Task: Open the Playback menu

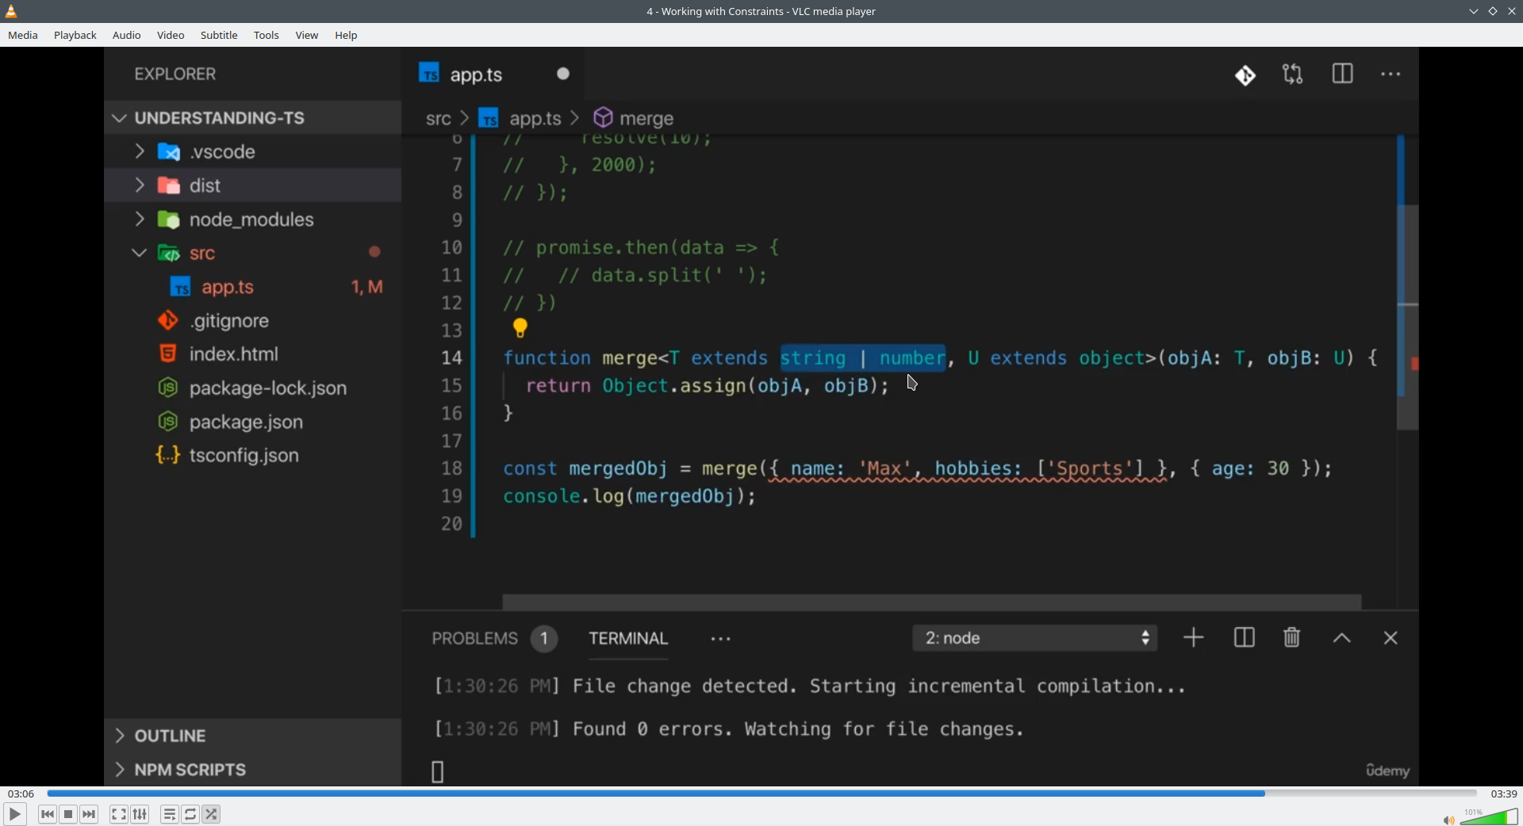Action: point(75,36)
